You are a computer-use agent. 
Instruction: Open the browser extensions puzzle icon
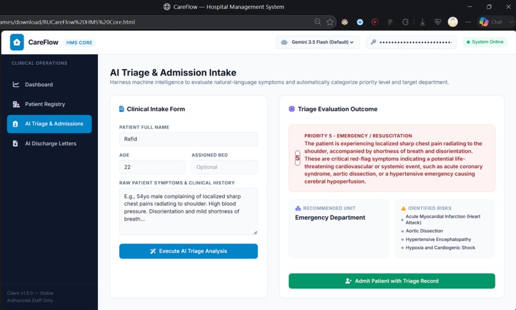coord(405,22)
